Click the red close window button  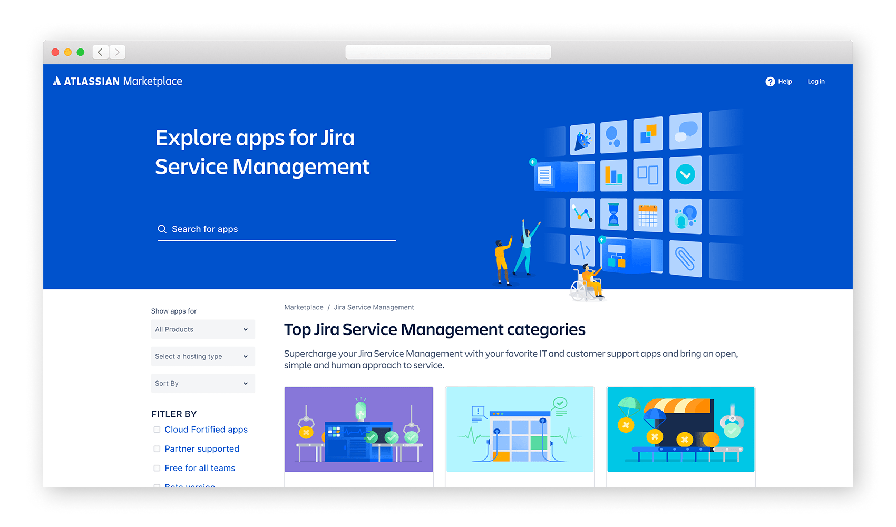[x=55, y=52]
